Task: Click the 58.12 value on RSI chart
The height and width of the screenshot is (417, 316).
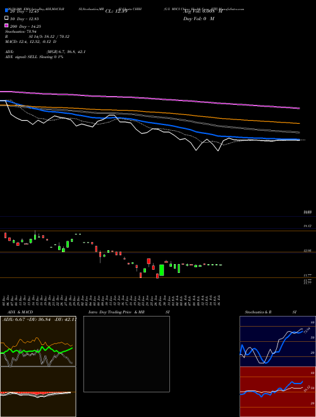Action: [x=306, y=389]
